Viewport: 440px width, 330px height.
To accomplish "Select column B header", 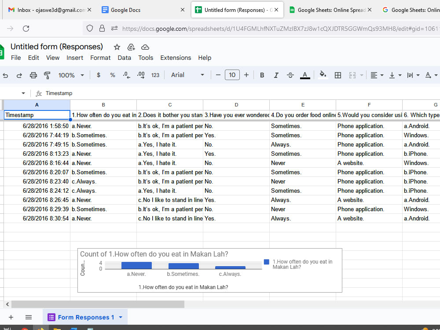I will coord(103,105).
